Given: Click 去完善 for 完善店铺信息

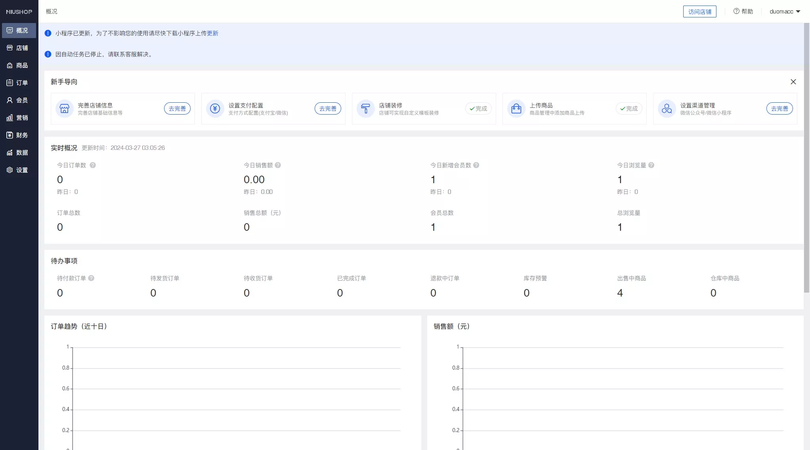Looking at the screenshot, I should coord(177,109).
